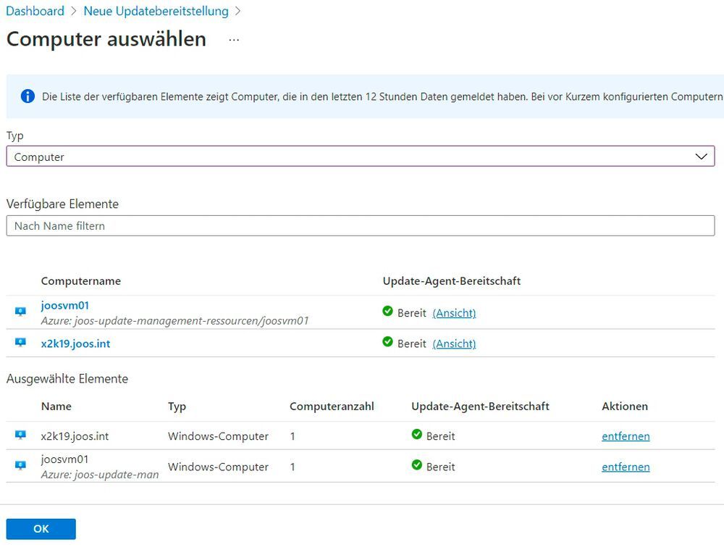Click Windows-Computer cell in joosvm01 row
The height and width of the screenshot is (550, 724).
218,467
